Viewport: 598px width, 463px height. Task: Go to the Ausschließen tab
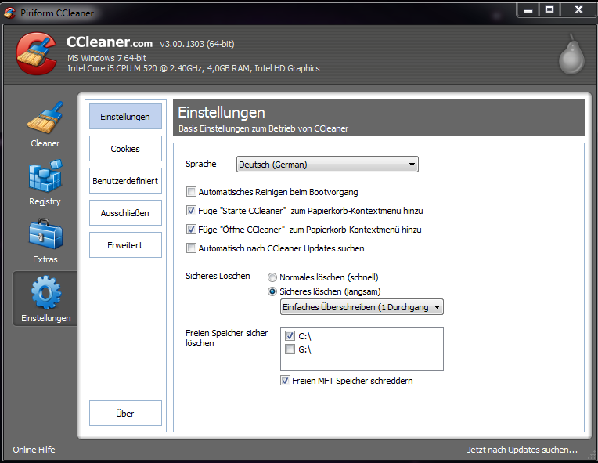[125, 213]
